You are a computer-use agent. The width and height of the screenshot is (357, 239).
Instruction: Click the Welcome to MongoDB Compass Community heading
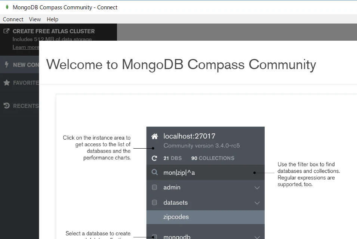pos(181,64)
